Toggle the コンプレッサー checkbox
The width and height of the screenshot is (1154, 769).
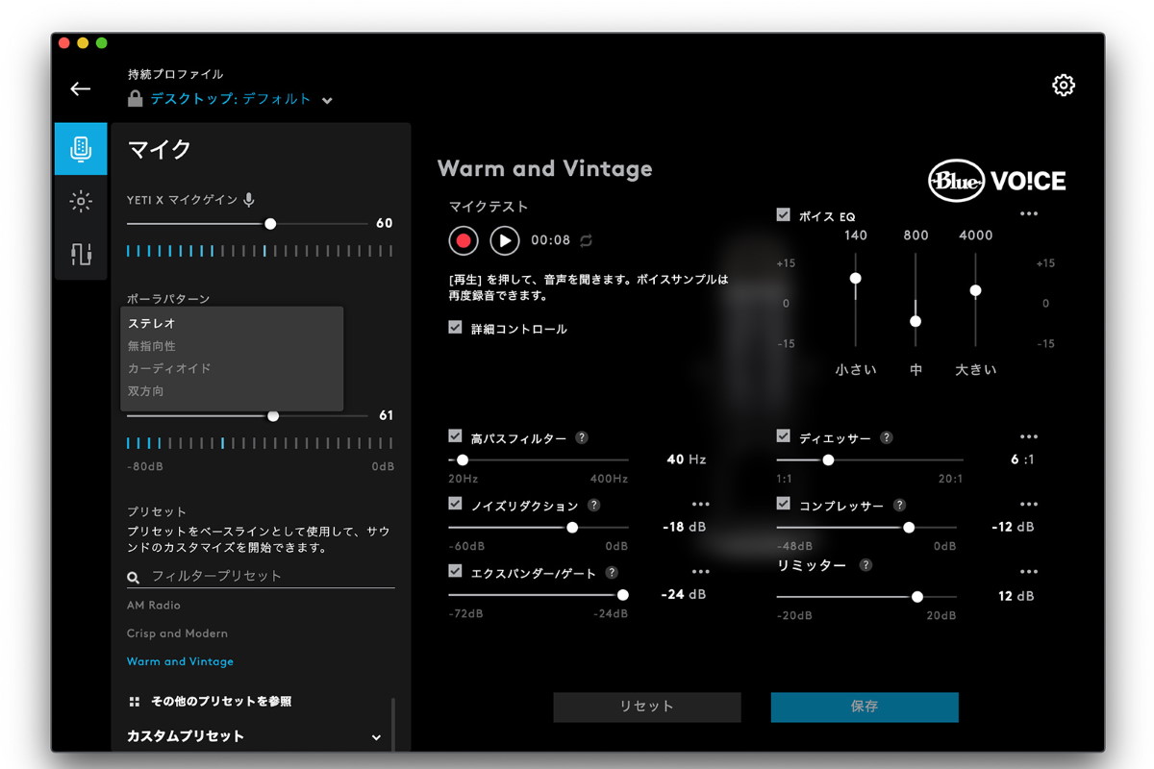click(784, 504)
